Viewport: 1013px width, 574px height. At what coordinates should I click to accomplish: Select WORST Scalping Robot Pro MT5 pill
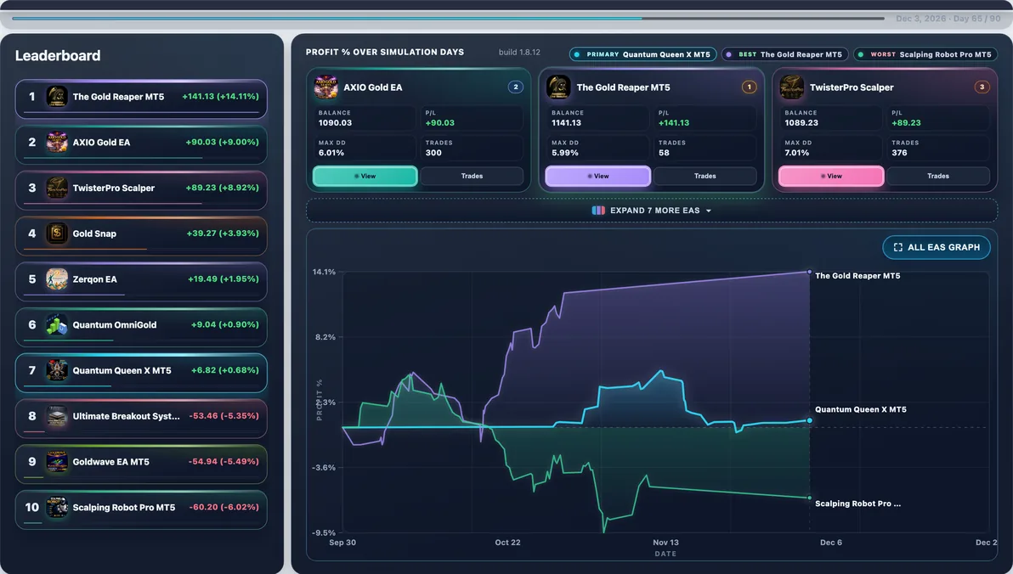pyautogui.click(x=925, y=54)
